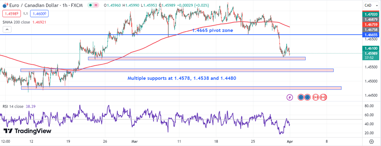Click the Apr label on the time axis

[290, 141]
